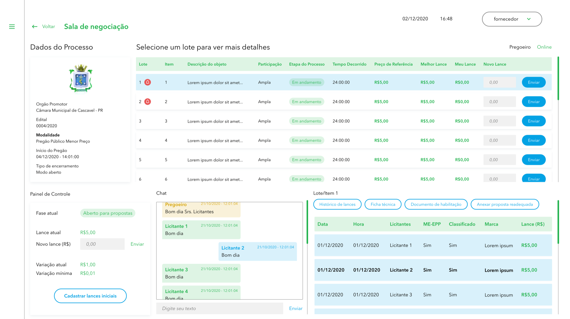Click the Tempo Decorrido column header
This screenshot has height=319, width=570.
click(349, 64)
